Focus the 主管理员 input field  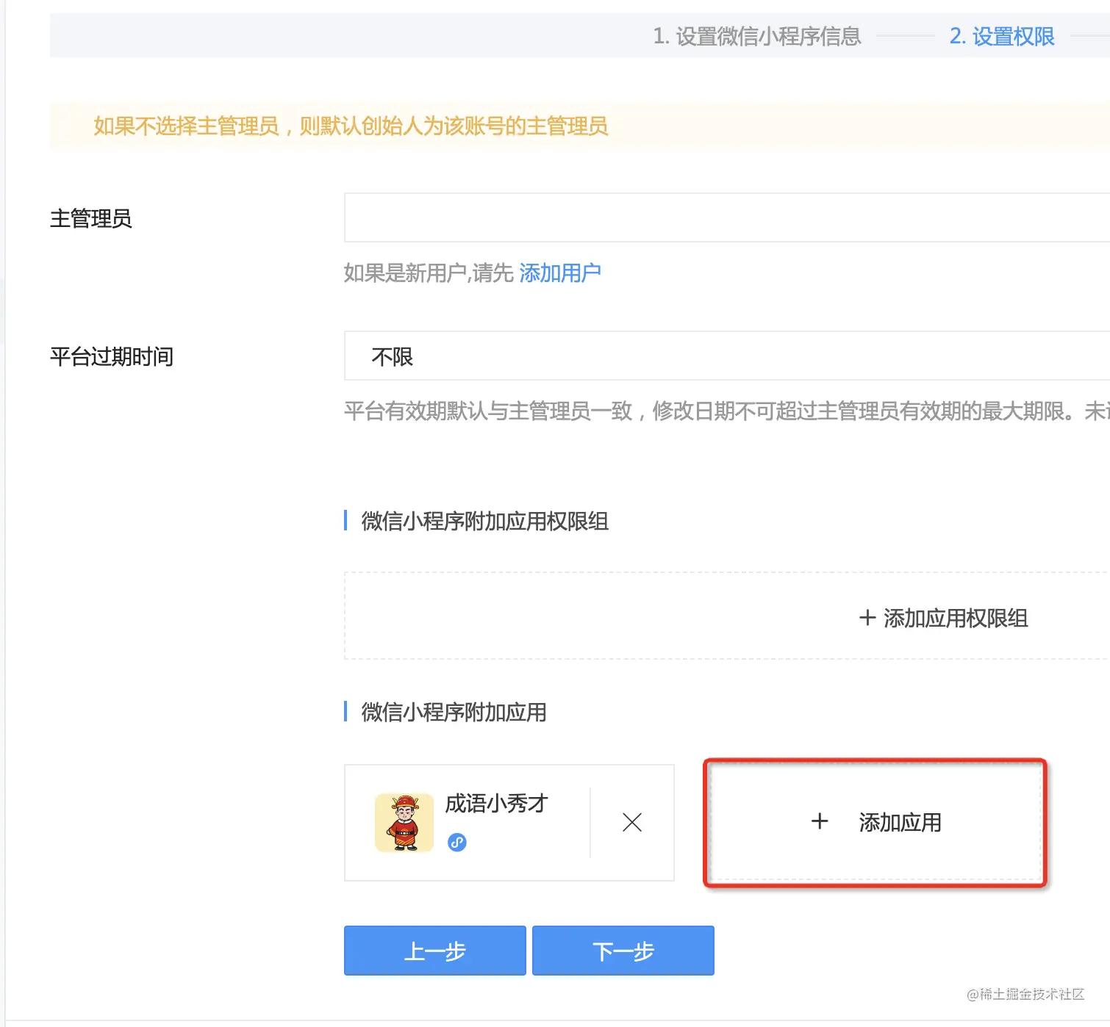coord(726,217)
